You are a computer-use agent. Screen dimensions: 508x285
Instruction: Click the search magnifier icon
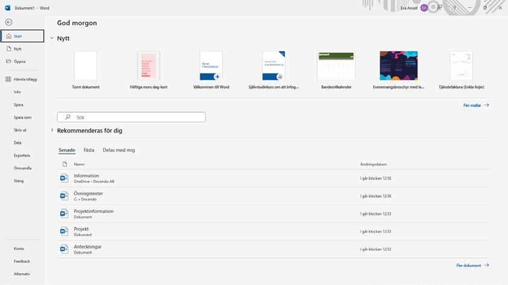click(68, 117)
